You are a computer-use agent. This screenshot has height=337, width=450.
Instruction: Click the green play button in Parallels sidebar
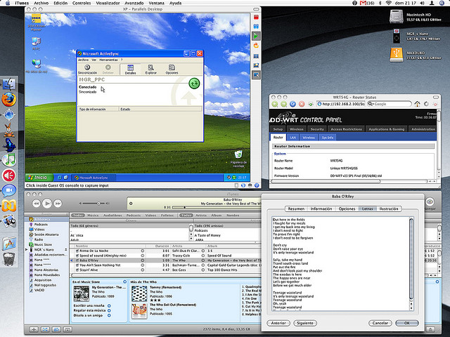click(256, 36)
